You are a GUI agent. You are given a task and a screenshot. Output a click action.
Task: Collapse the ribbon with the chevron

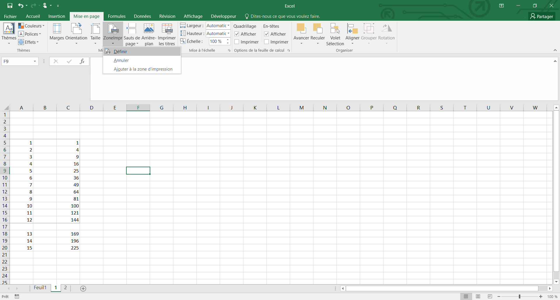[555, 50]
